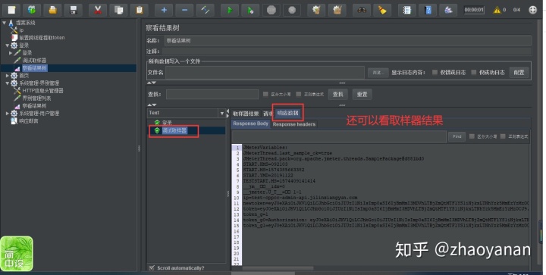Open the Function Helper dialog icon
546x275 pixels.
406,10
